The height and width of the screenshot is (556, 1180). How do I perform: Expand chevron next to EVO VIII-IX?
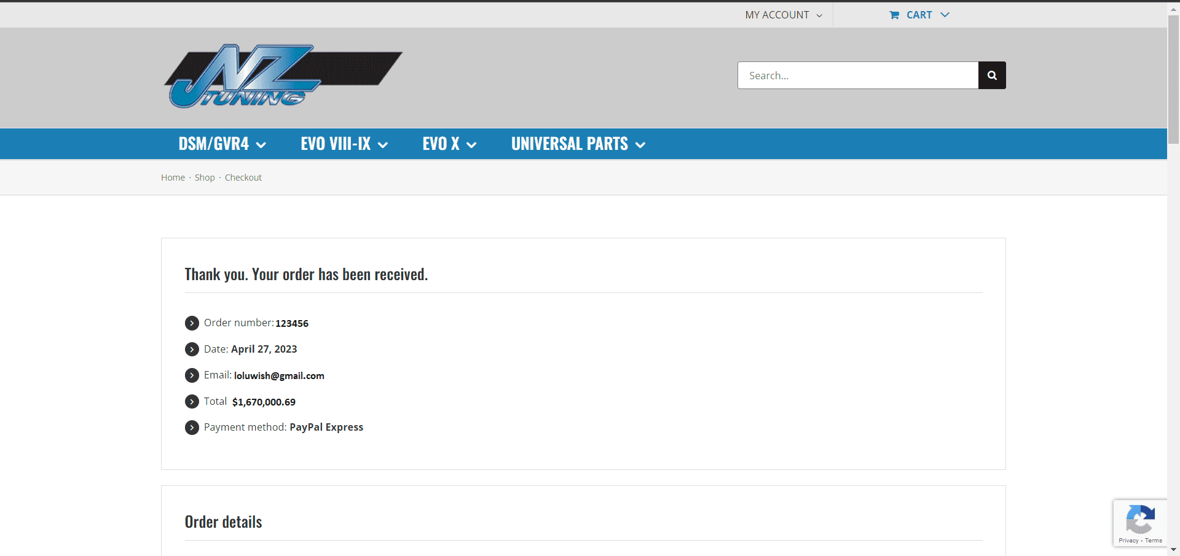click(383, 145)
